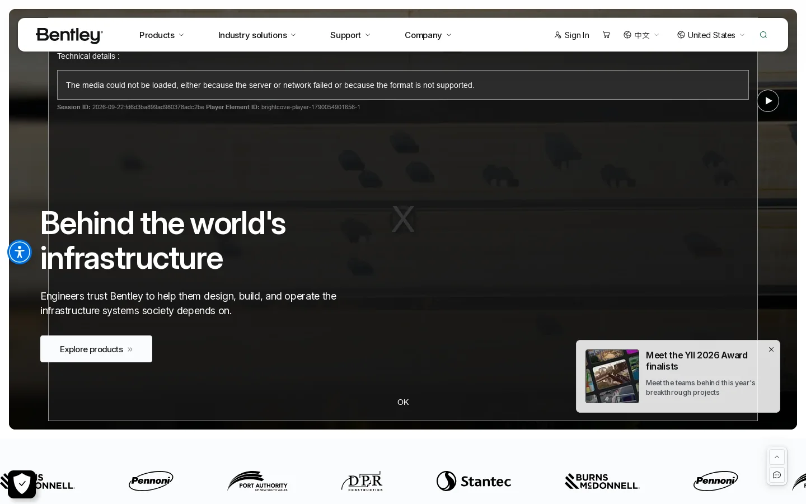Image resolution: width=806 pixels, height=504 pixels.
Task: Click the privacy shield icon
Action: [x=22, y=484]
